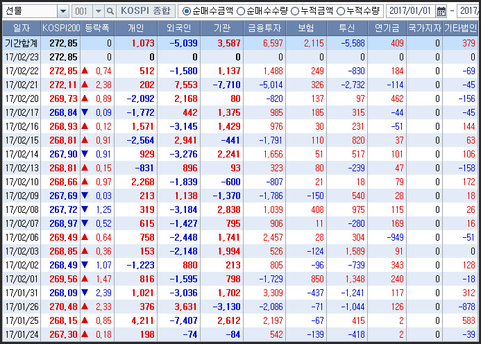Image resolution: width=481 pixels, height=344 pixels.
Task: Click the date cell 17/02/08
Action: click(22, 209)
